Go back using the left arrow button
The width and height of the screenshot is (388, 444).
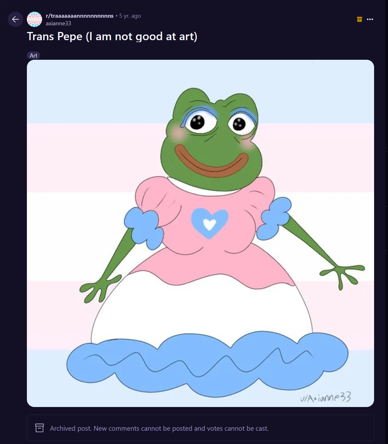pyautogui.click(x=15, y=19)
